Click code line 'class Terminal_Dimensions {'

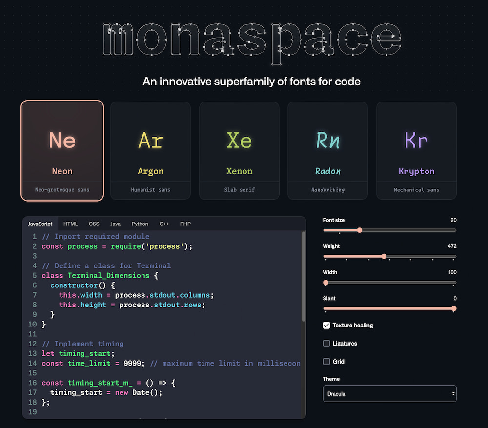tap(100, 276)
